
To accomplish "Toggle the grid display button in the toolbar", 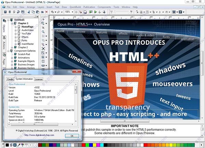I will (x=76, y=12).
